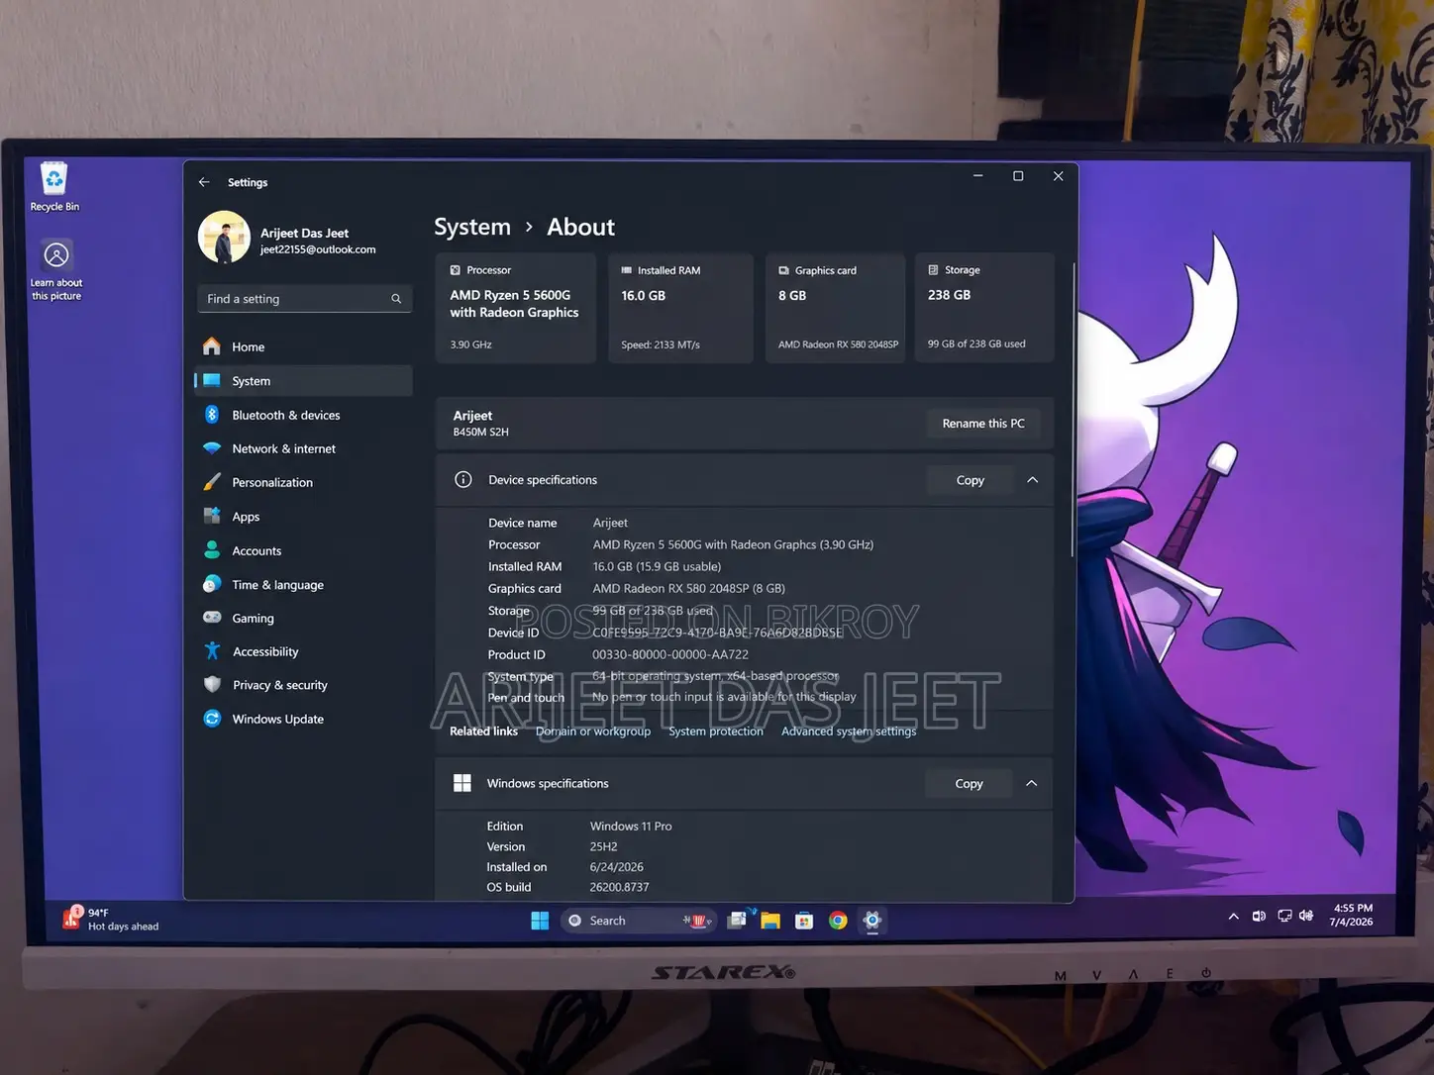This screenshot has width=1434, height=1075.
Task: Click the Settings window scrollbar
Action: tap(1073, 409)
